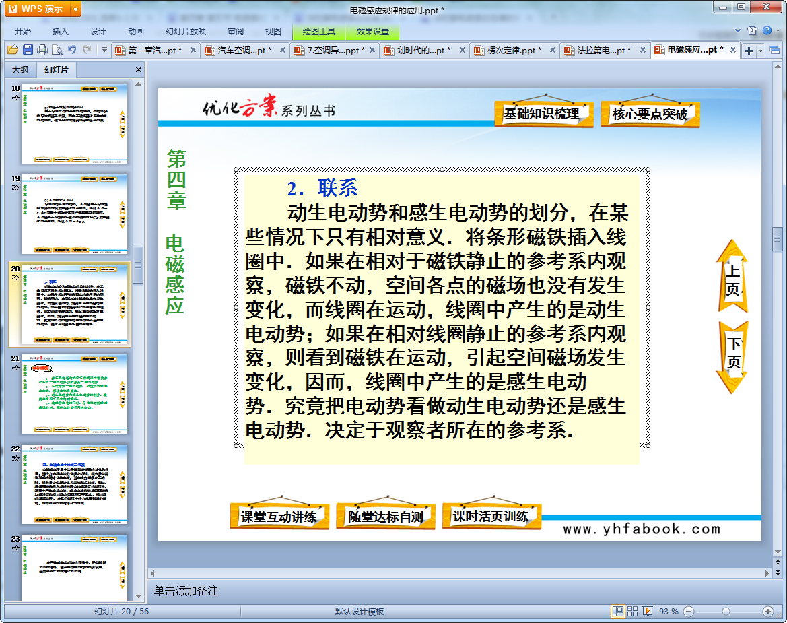Close the 7.空调异...ppt document tab
787x623 pixels.
coord(372,51)
